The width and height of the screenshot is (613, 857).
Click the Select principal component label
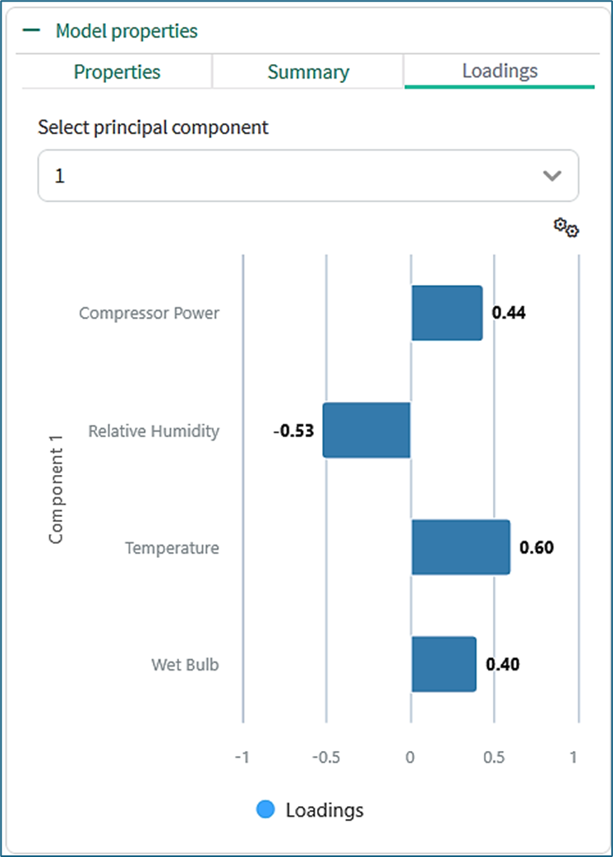pos(153,127)
